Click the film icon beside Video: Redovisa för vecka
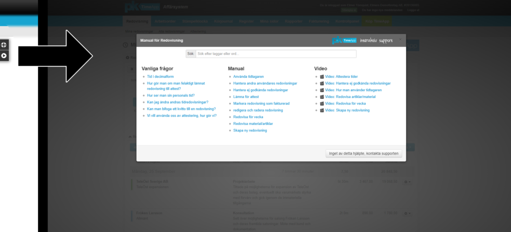511x232 pixels. 322,104
